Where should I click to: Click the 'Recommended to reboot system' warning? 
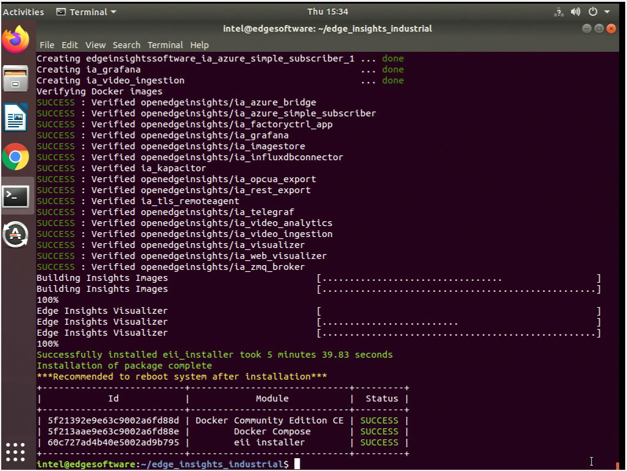click(x=182, y=377)
